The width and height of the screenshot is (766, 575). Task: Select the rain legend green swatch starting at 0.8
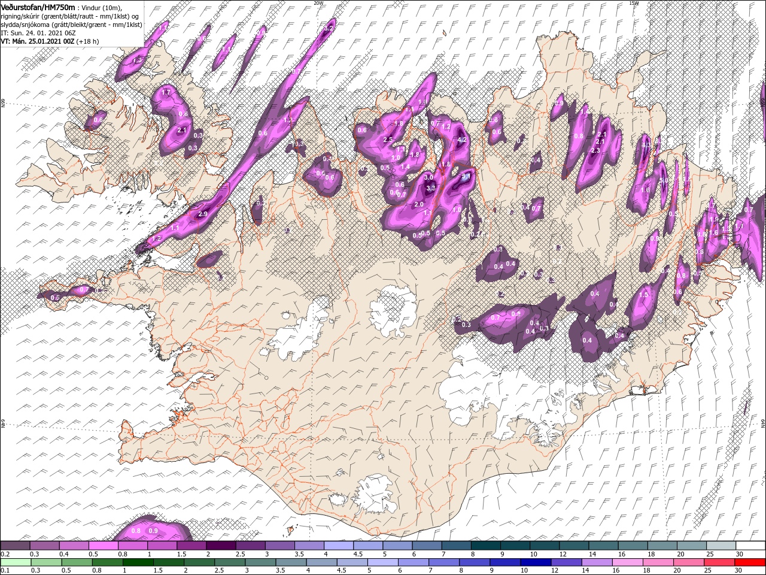107,562
